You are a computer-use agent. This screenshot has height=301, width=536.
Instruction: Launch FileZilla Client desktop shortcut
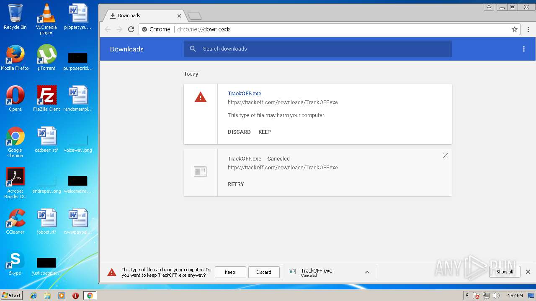tap(46, 99)
